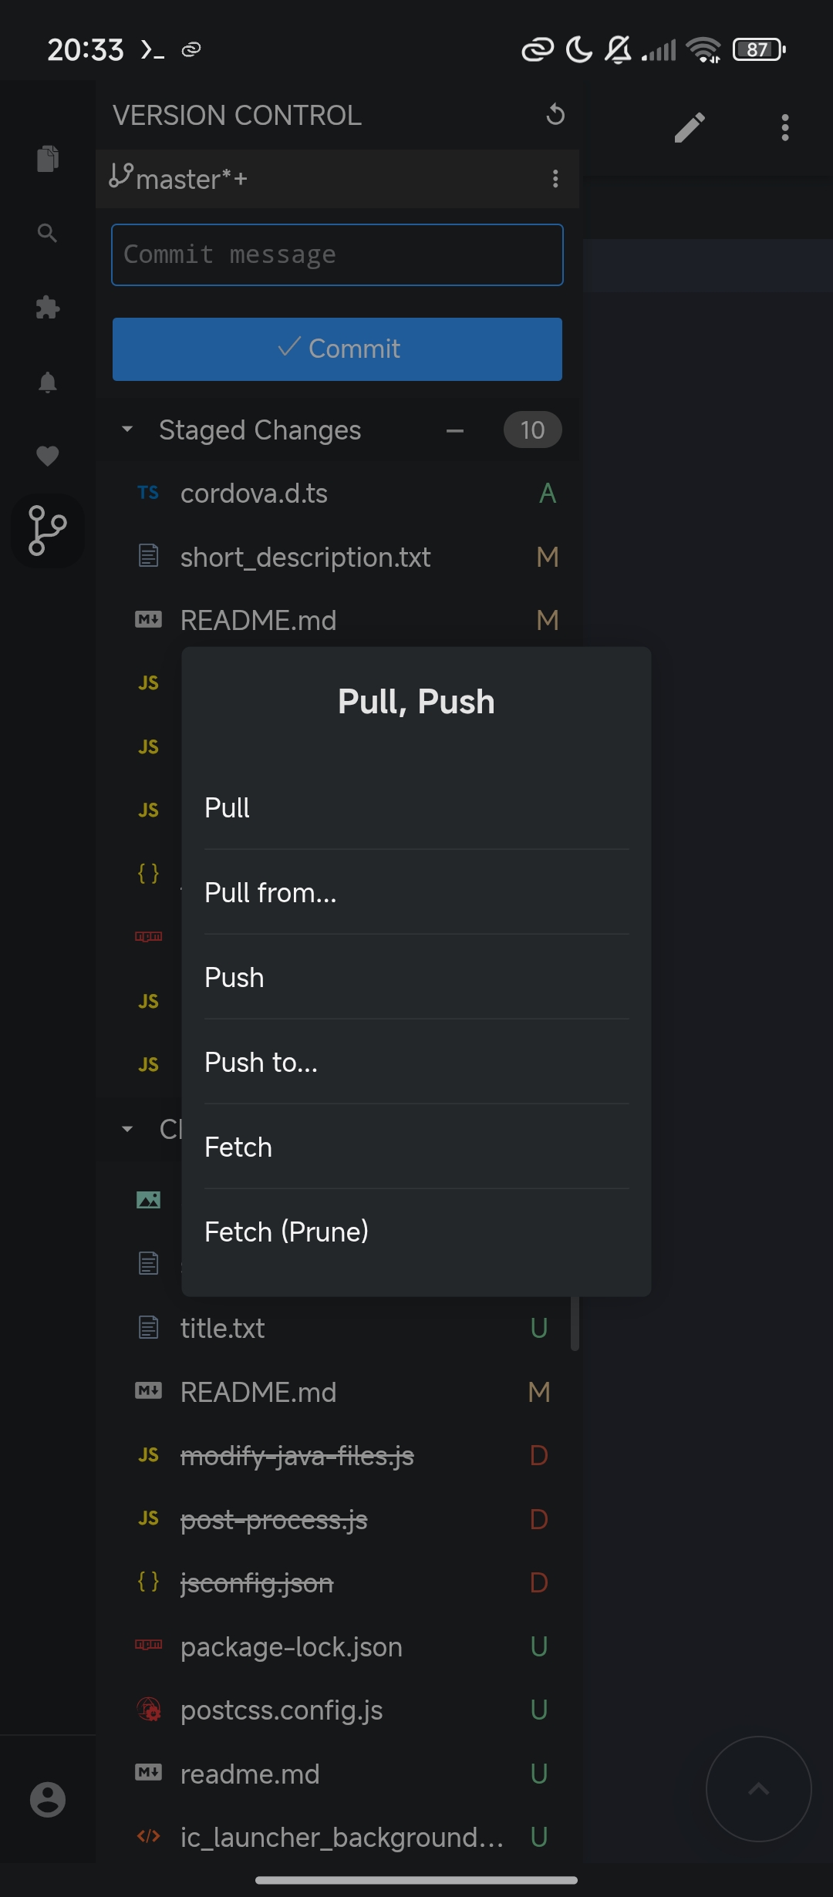Open the Notifications bell
The width and height of the screenshot is (833, 1897).
coord(47,382)
